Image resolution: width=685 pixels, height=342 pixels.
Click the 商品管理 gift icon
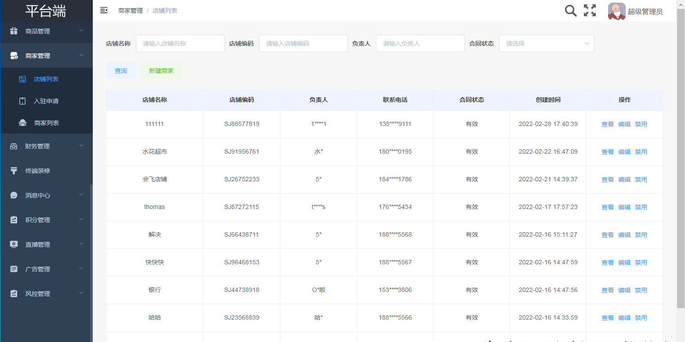[14, 31]
